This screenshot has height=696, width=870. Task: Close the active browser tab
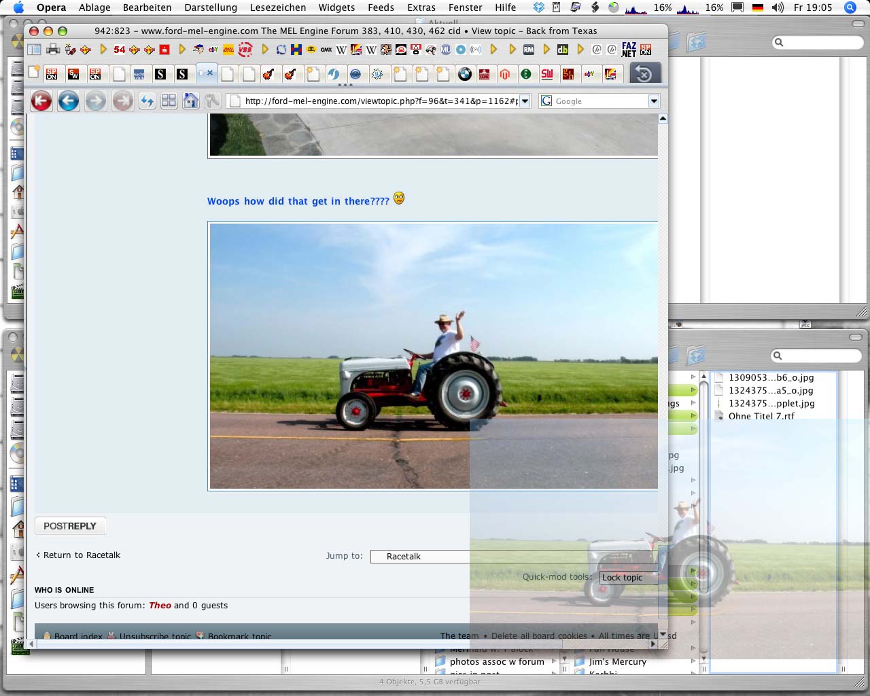tap(210, 73)
